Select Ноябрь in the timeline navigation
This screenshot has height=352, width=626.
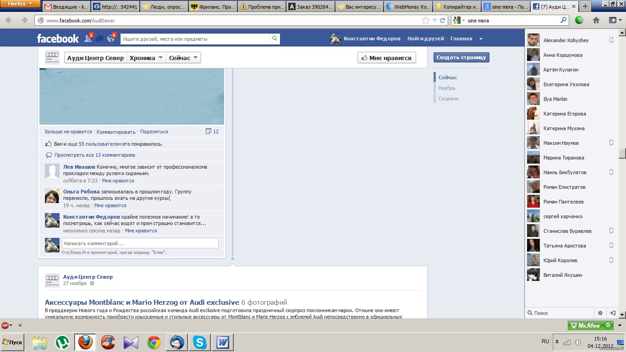pos(447,88)
